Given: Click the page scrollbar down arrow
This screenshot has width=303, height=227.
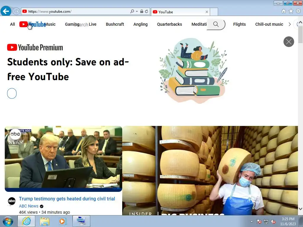Looking at the screenshot, I should click(x=300, y=209).
